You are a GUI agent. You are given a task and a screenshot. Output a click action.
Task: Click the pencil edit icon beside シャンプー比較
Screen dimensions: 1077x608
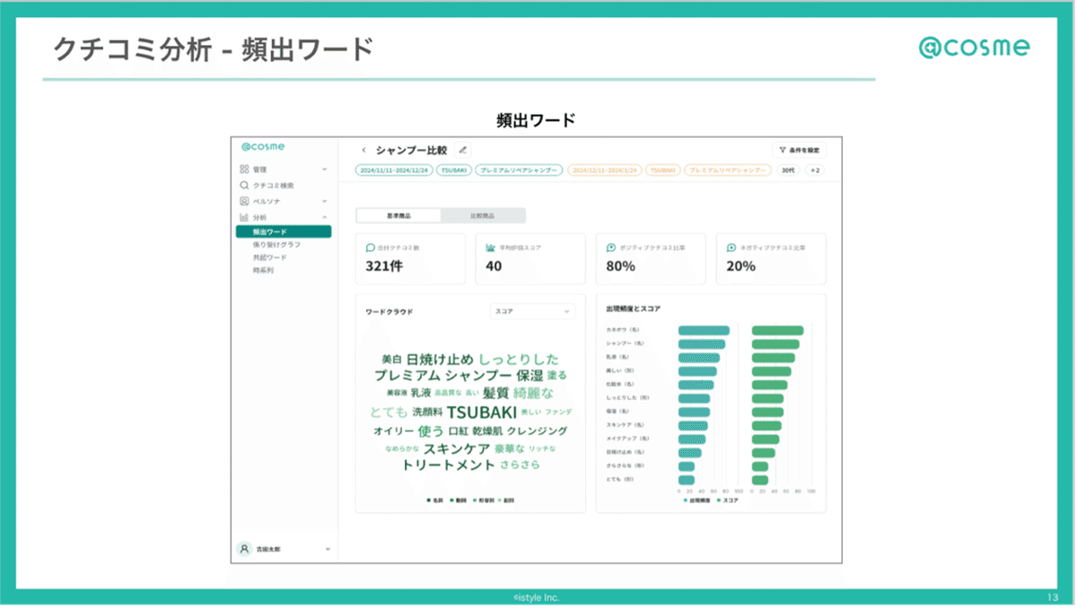[x=463, y=150]
